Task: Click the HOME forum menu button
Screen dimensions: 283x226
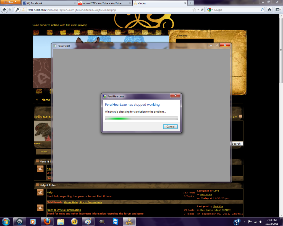Action: pos(44,151)
